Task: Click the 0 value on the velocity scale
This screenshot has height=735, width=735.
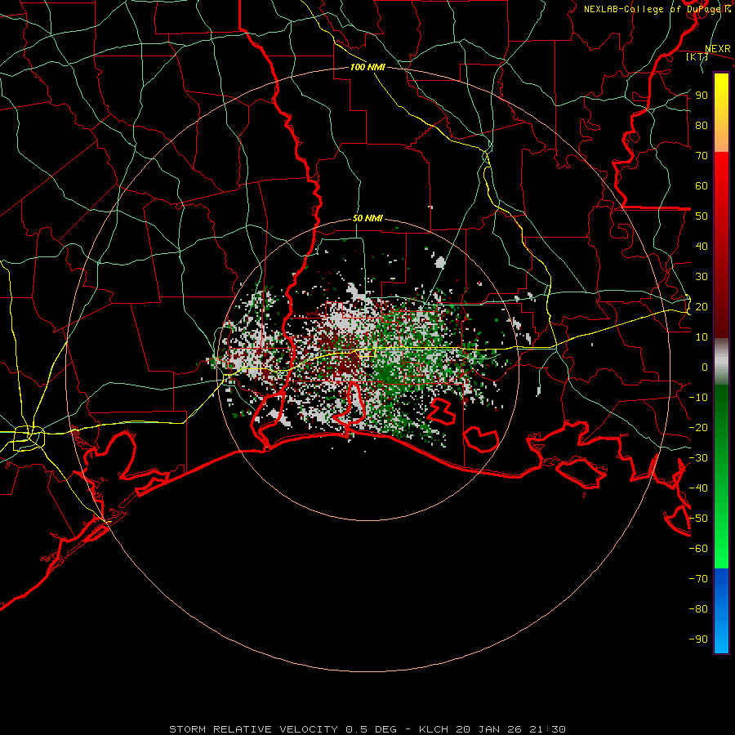Action: coord(705,367)
